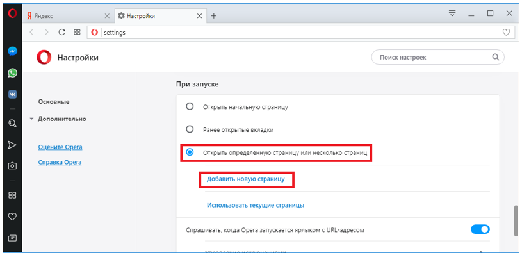Launch the snapshot camera tool

pos(12,166)
